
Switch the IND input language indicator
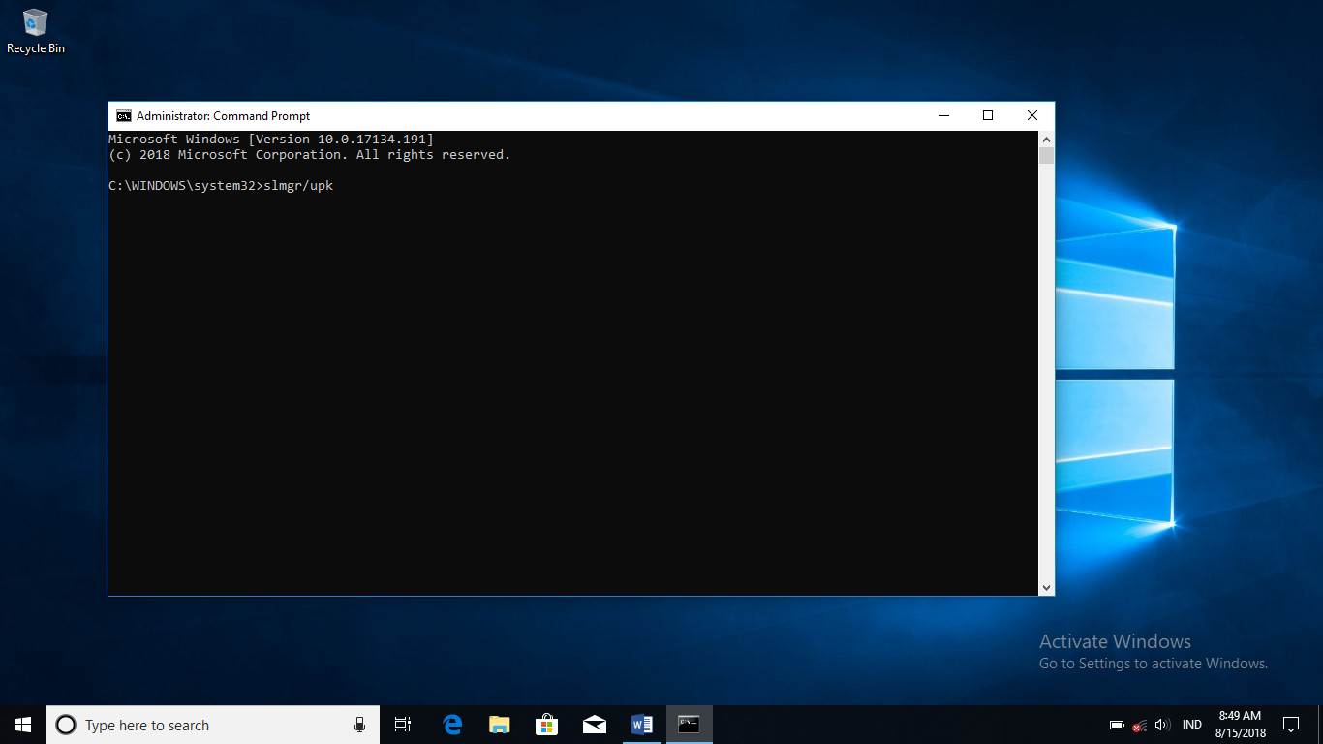click(1192, 725)
